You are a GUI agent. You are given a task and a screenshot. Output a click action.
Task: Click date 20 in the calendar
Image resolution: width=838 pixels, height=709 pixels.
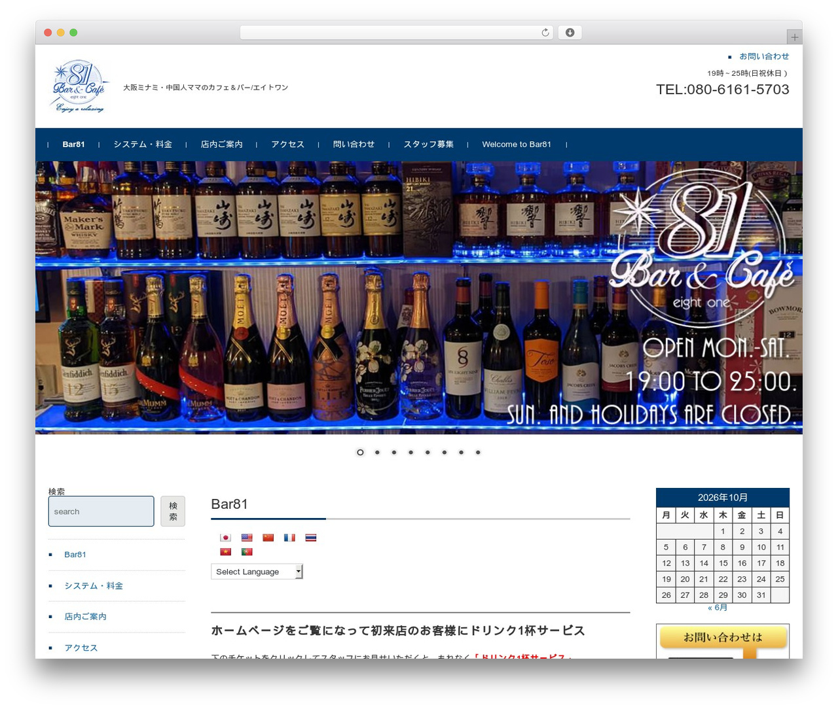(x=685, y=579)
